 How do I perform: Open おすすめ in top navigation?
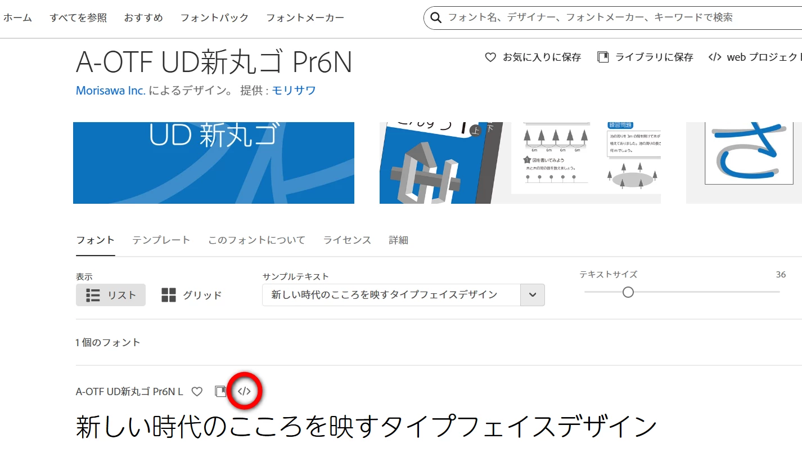click(x=143, y=18)
